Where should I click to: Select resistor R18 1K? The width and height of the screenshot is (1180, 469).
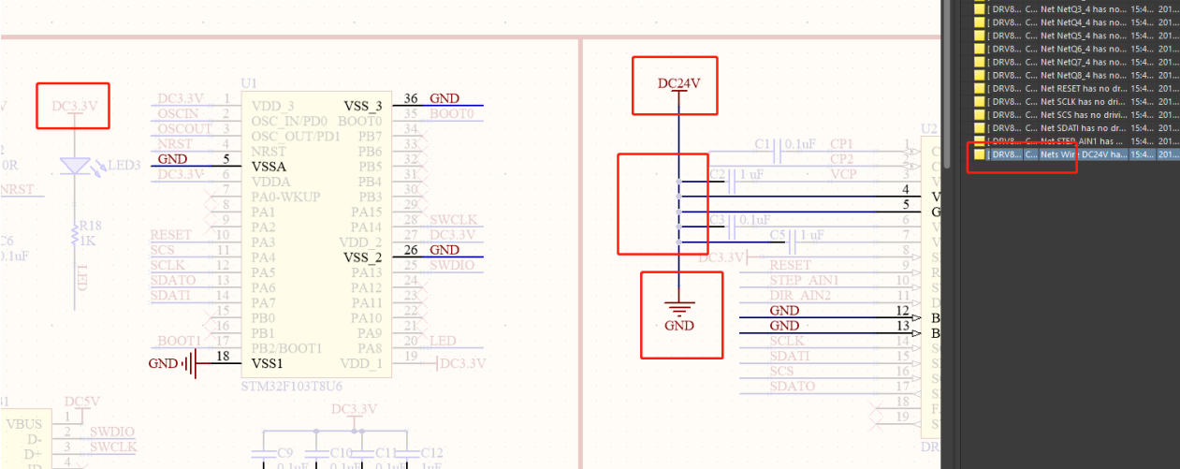75,233
